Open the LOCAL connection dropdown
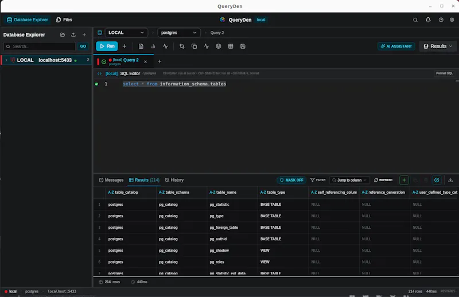 click(x=126, y=33)
